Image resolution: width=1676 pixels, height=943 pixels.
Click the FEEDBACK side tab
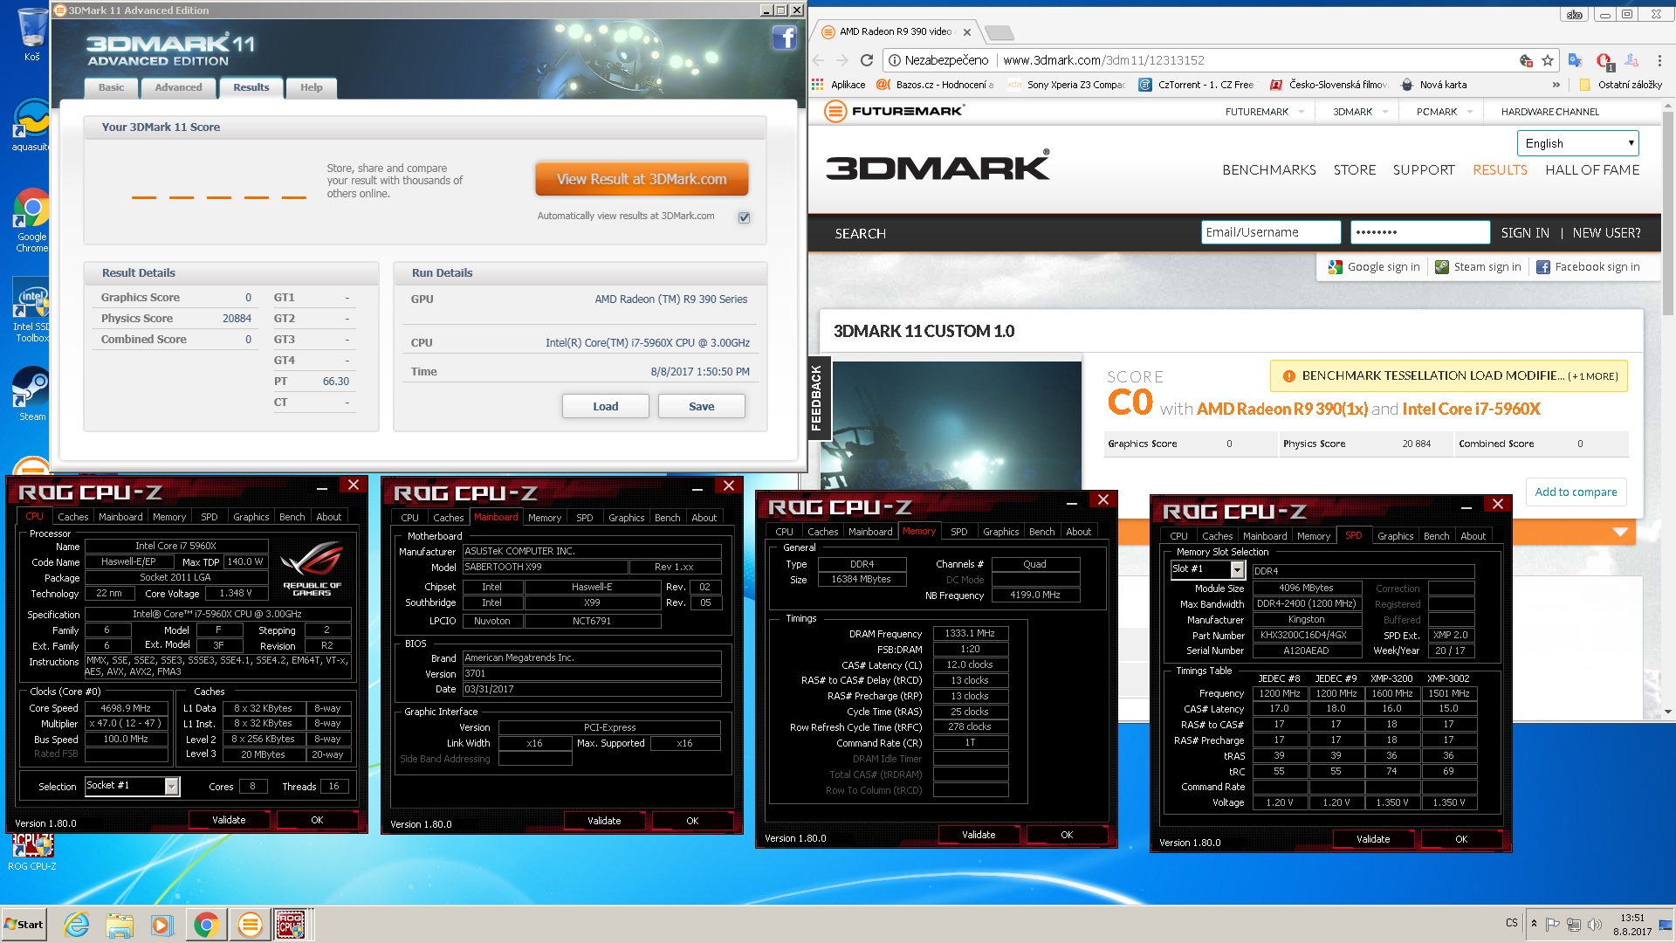coord(818,397)
